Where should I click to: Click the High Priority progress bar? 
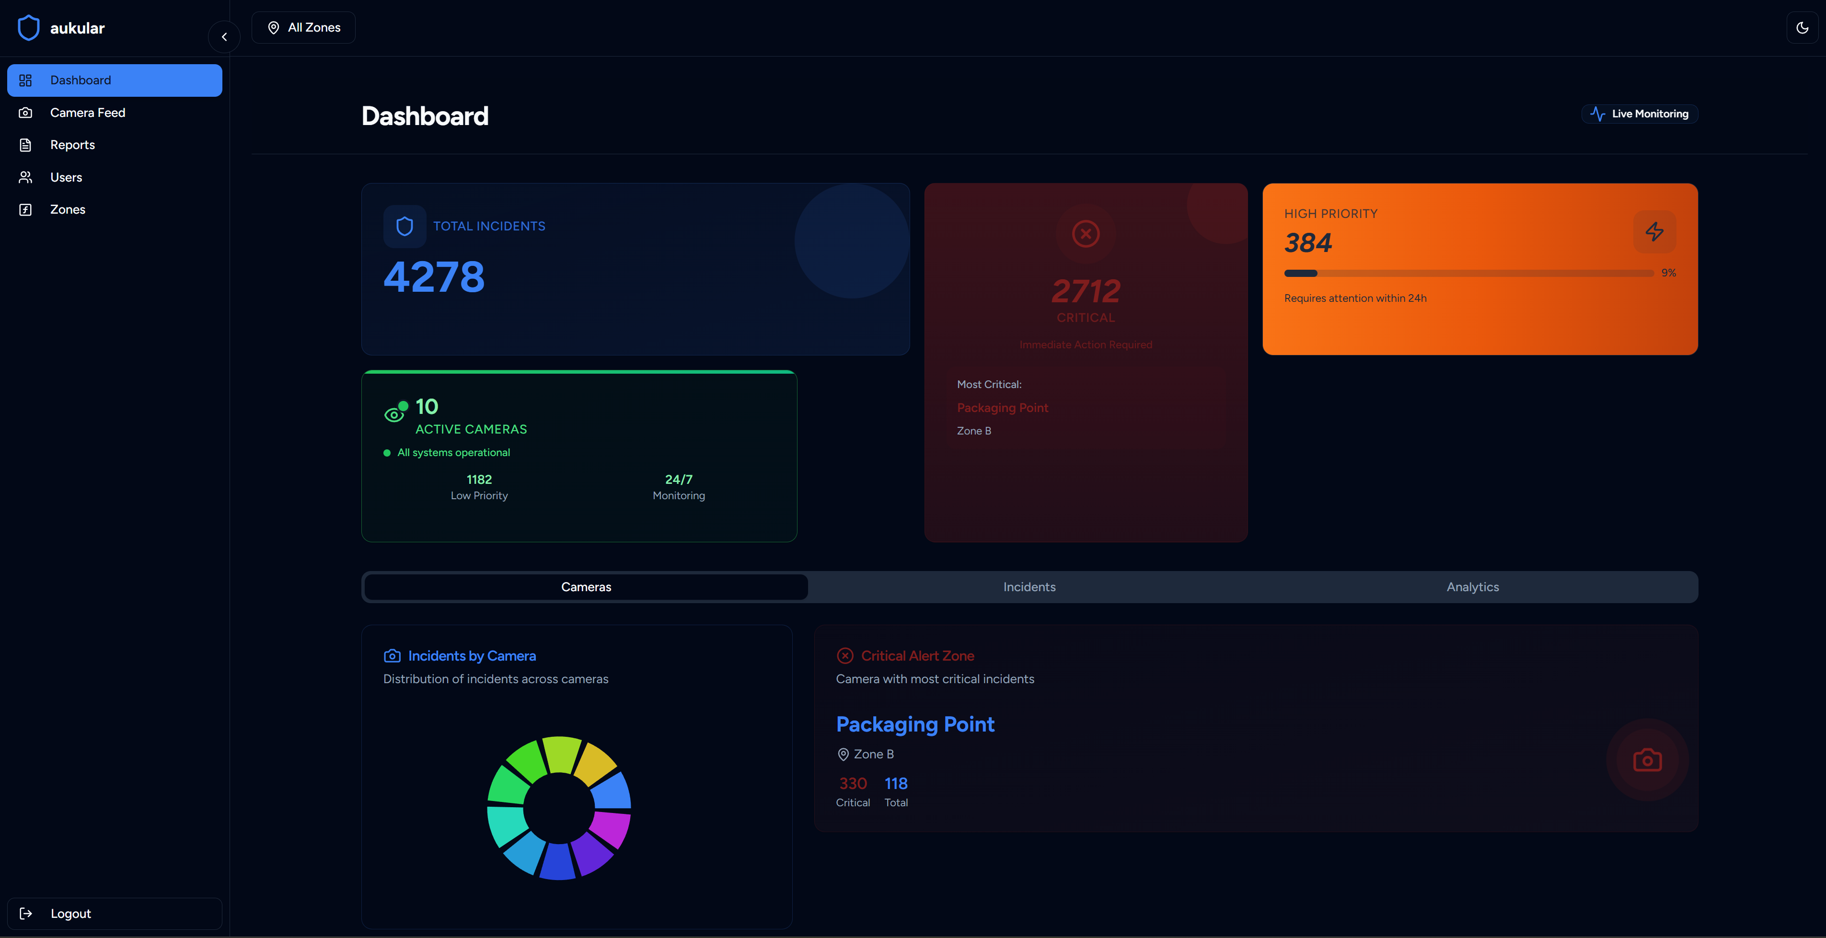point(1468,274)
